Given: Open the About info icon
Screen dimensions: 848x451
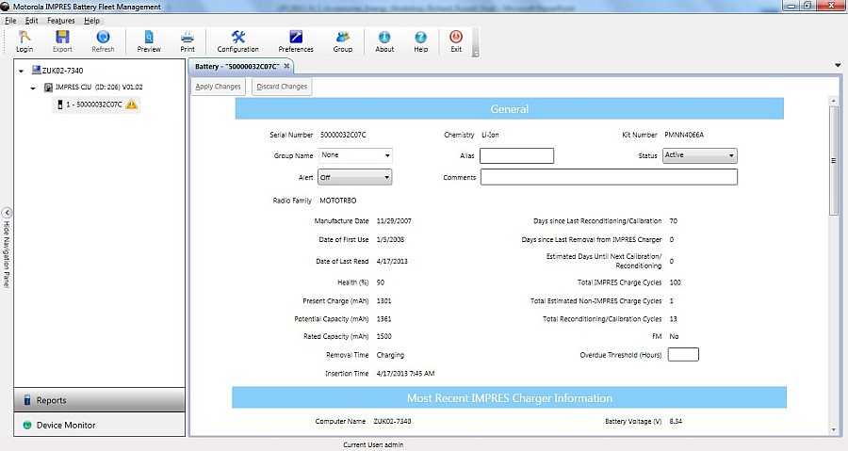Looking at the screenshot, I should 384,37.
